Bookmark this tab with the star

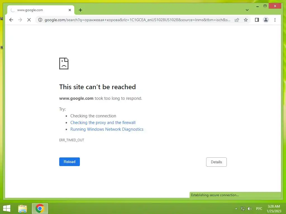coord(246,20)
